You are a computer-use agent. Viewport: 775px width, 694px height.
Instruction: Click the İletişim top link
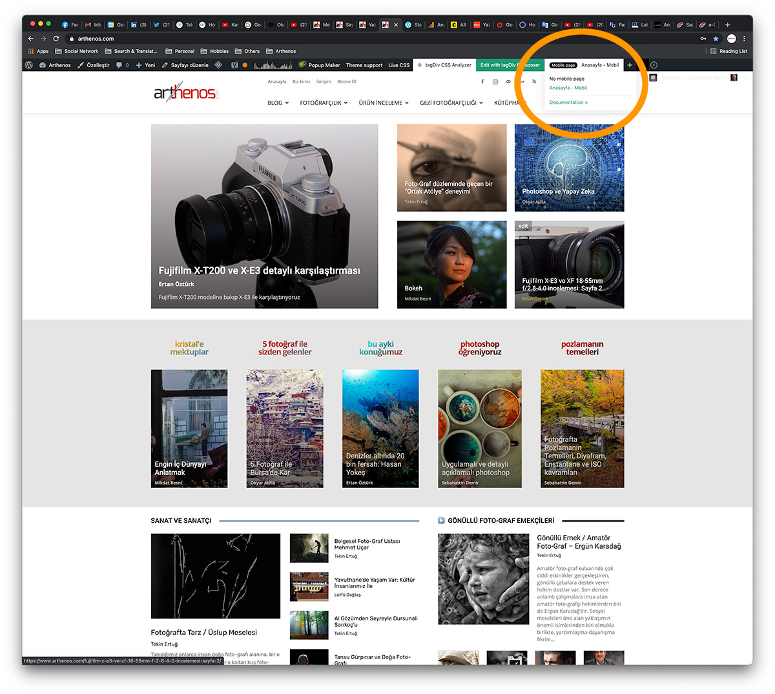click(324, 82)
